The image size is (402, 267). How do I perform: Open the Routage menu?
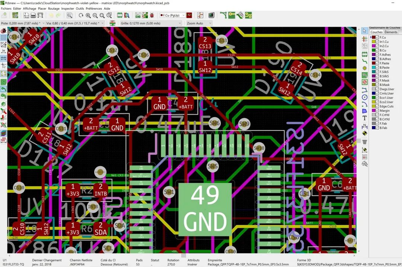pos(54,8)
